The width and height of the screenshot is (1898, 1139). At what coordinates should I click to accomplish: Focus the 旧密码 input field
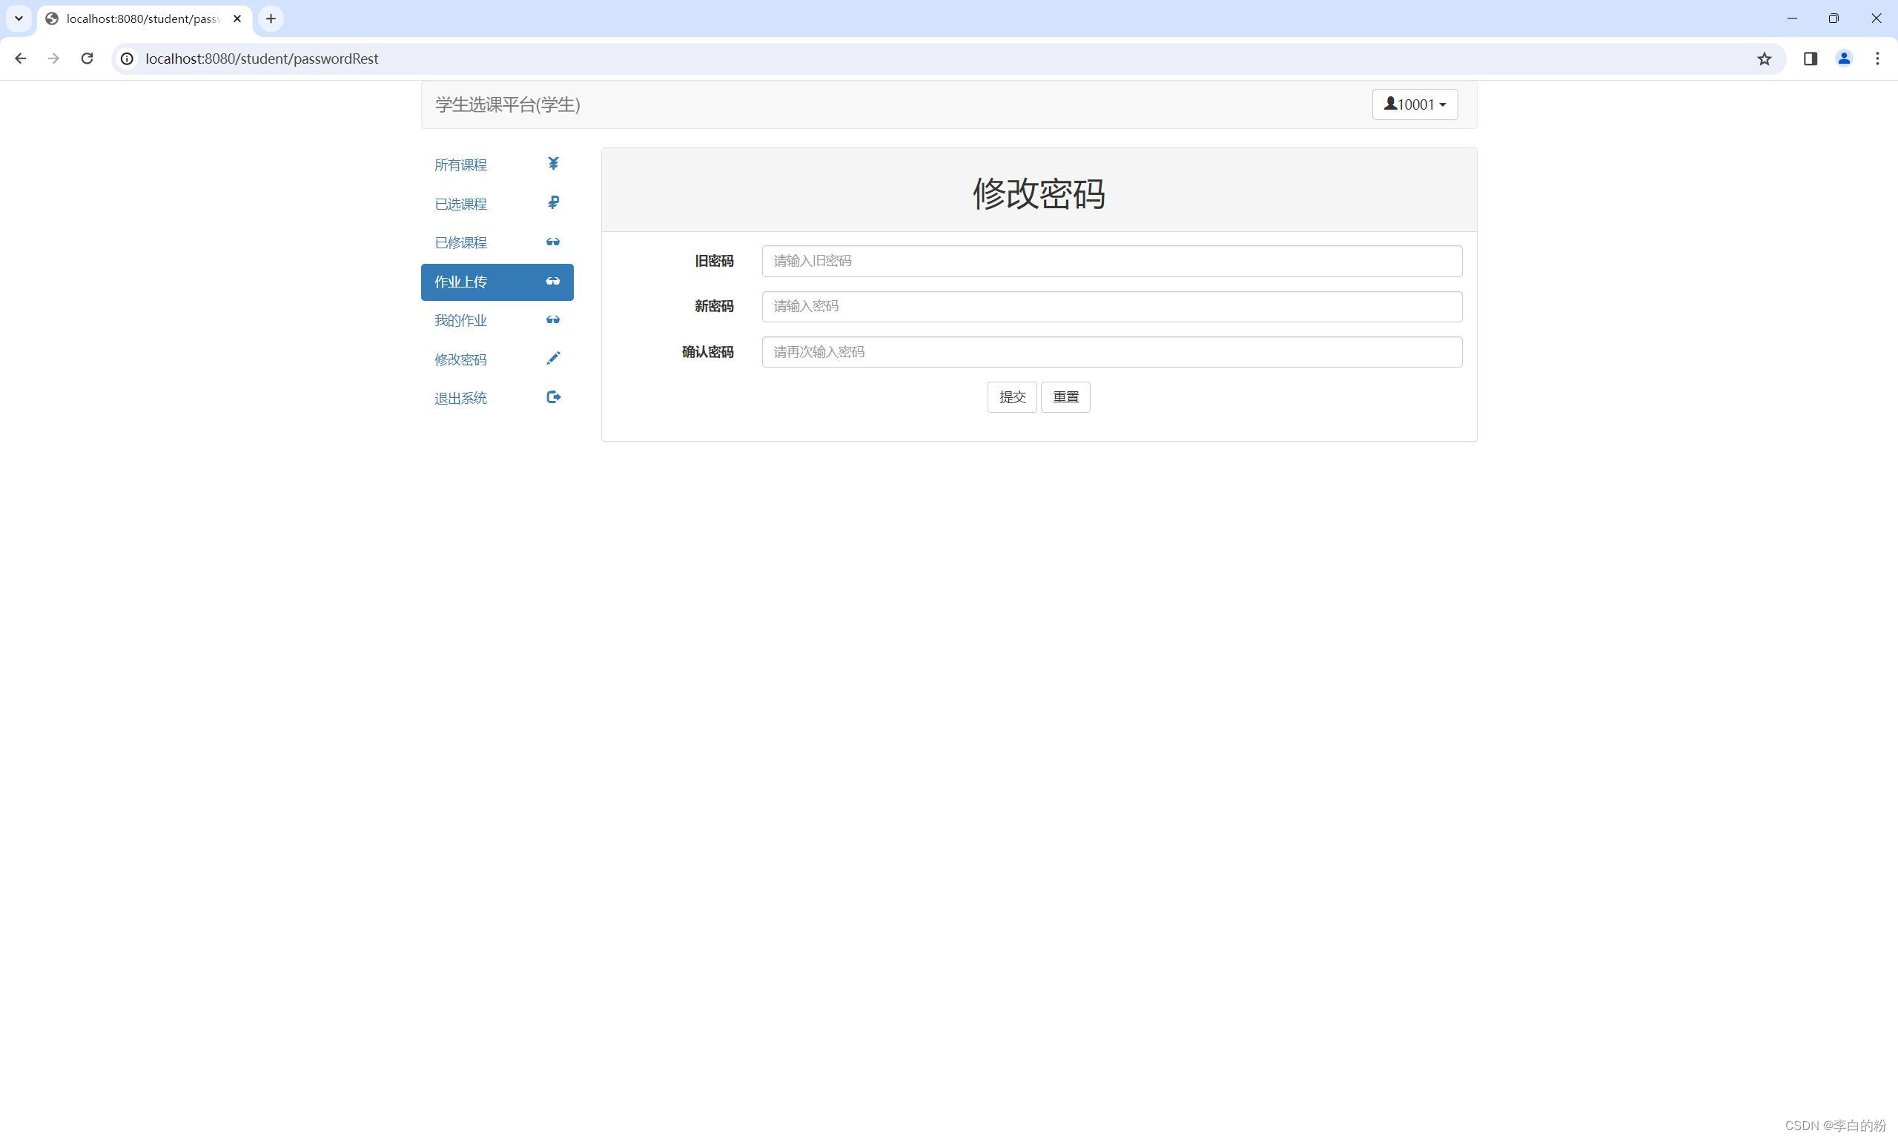[1112, 261]
